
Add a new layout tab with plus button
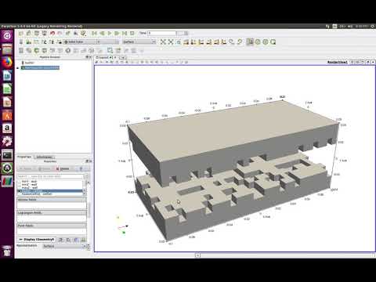[123, 57]
